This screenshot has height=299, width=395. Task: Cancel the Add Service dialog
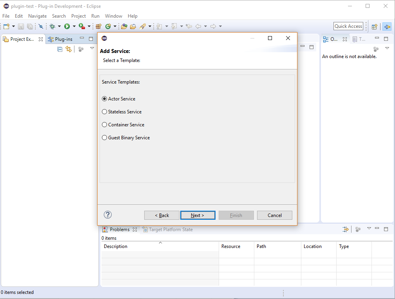click(274, 215)
